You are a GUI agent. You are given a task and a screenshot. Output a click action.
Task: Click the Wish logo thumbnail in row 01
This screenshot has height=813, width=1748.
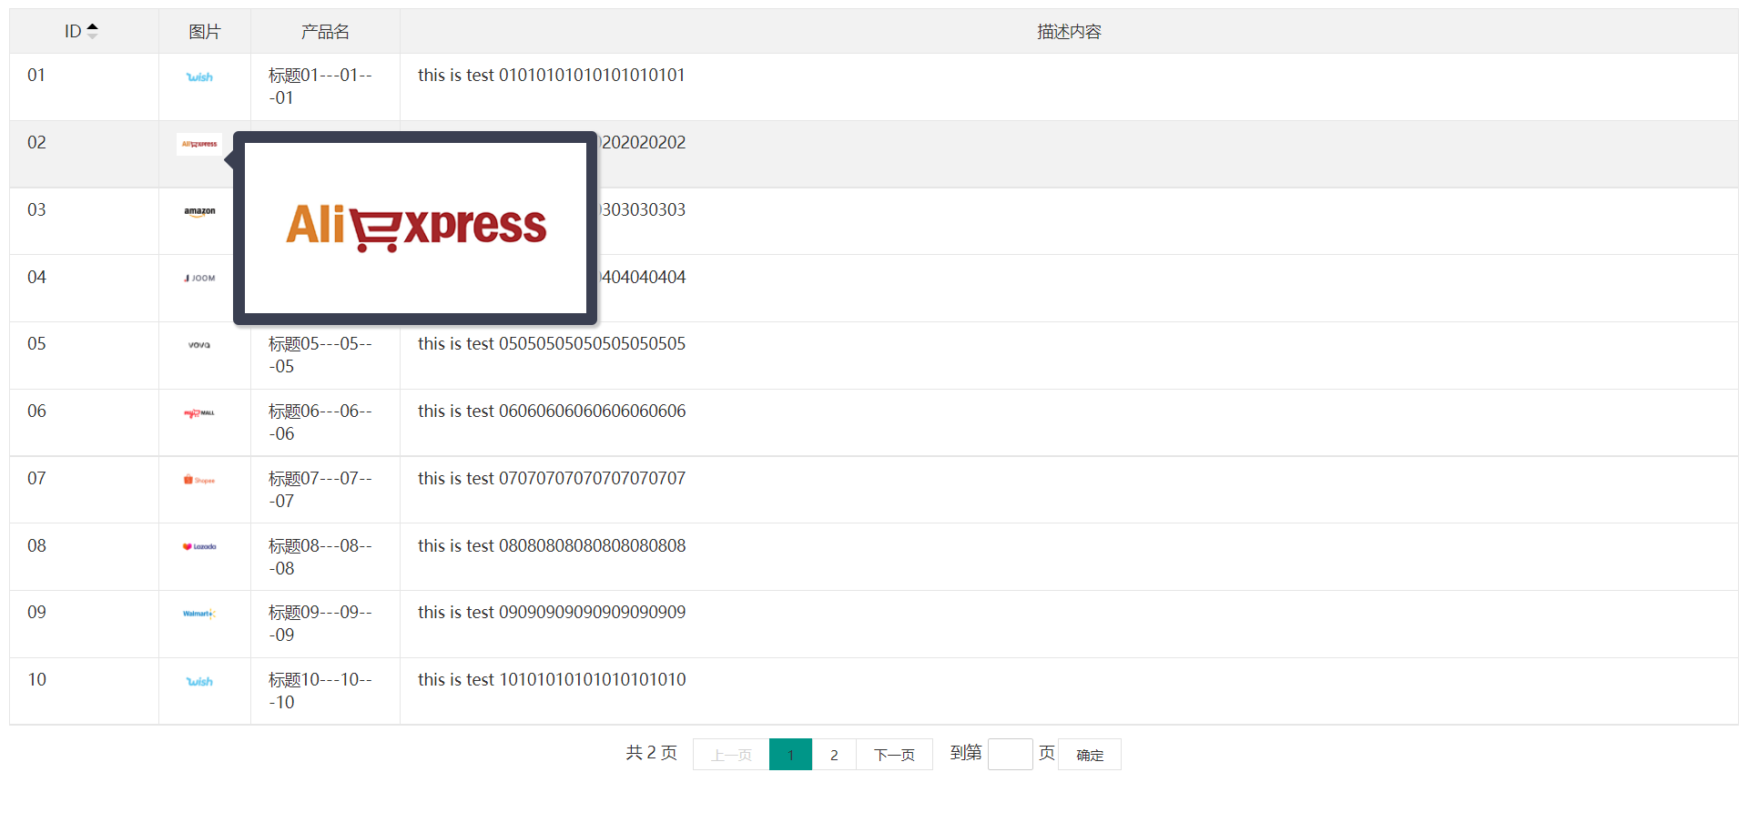(x=199, y=77)
